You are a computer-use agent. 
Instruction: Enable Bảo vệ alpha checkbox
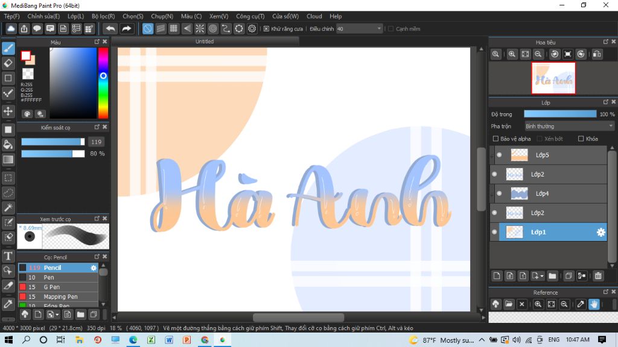(496, 139)
